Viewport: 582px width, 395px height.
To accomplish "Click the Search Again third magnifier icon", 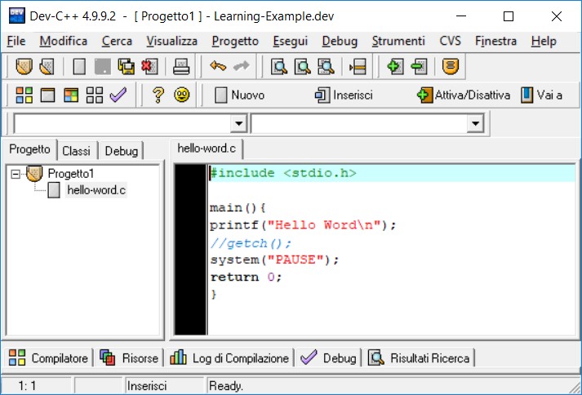I will 326,67.
